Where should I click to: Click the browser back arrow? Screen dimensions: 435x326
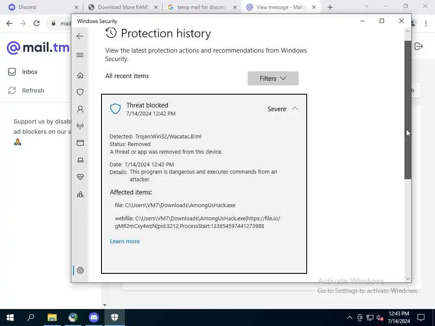click(9, 23)
